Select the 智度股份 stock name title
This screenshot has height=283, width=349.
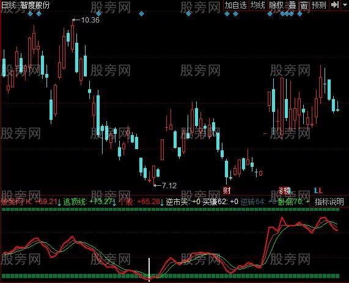(35, 5)
